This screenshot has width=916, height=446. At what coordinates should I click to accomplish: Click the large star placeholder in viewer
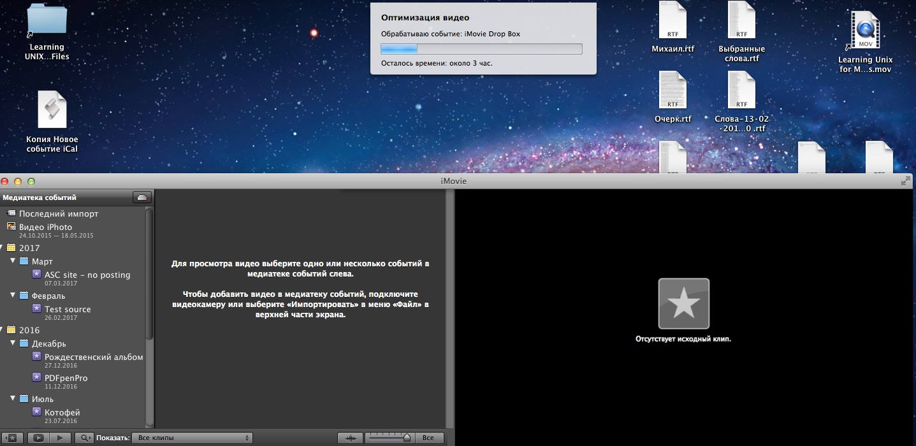click(x=683, y=303)
